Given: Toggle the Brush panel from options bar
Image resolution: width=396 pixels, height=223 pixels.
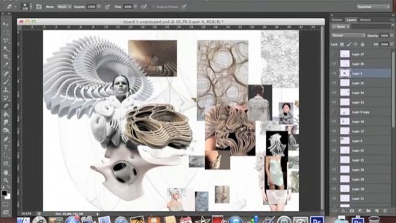Looking at the screenshot, I should click(x=38, y=7).
